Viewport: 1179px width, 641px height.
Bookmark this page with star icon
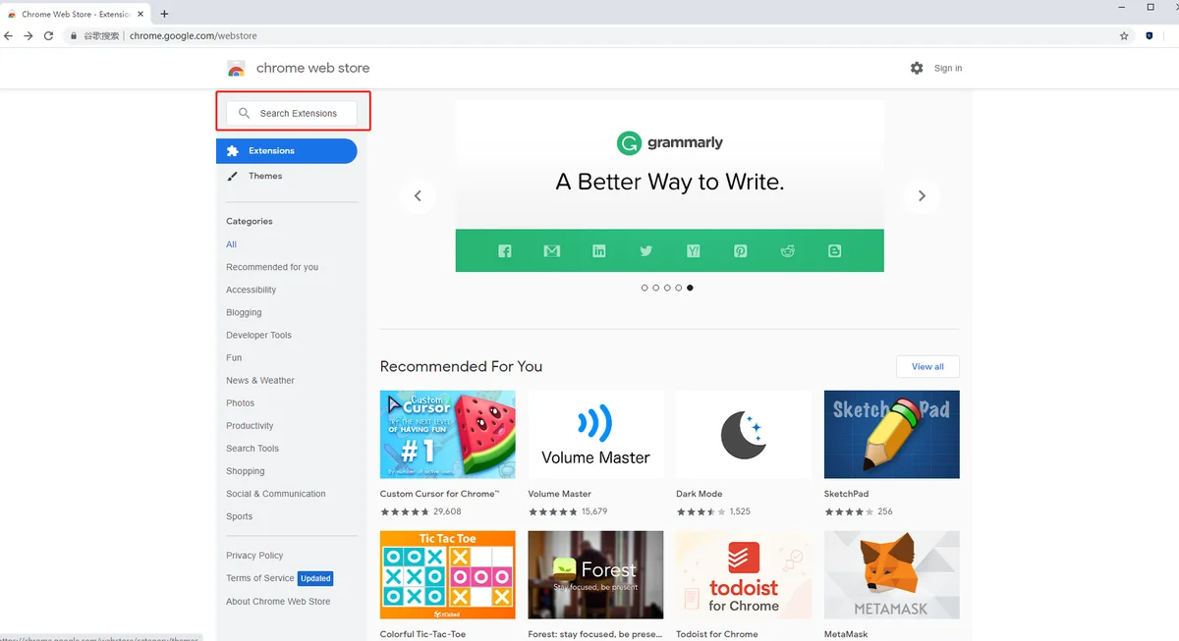click(1124, 36)
